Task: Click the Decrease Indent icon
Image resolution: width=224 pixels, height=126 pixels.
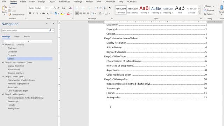Action: point(97,8)
